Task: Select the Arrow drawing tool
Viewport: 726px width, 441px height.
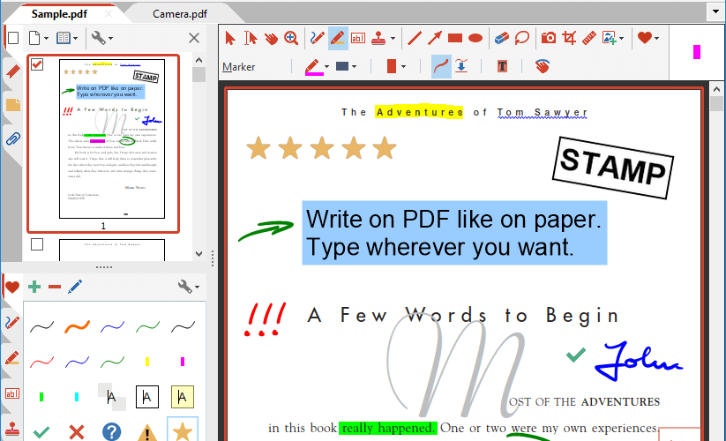Action: (x=434, y=38)
